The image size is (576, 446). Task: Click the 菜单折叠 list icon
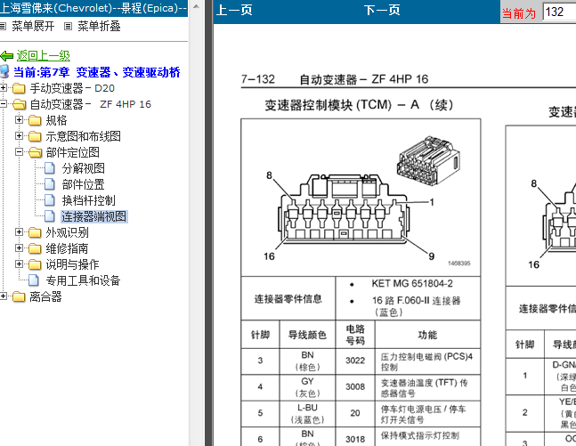(68, 26)
